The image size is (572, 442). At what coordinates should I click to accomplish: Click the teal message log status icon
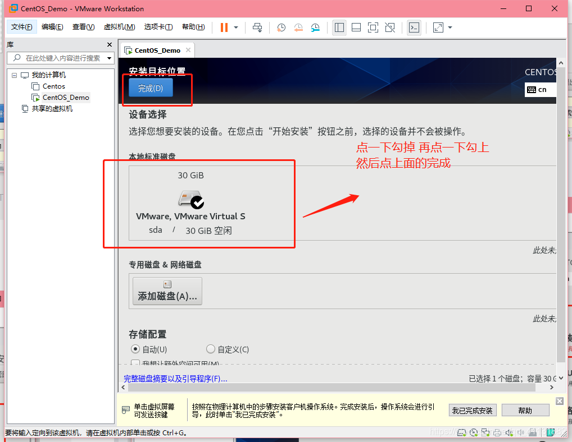[551, 432]
